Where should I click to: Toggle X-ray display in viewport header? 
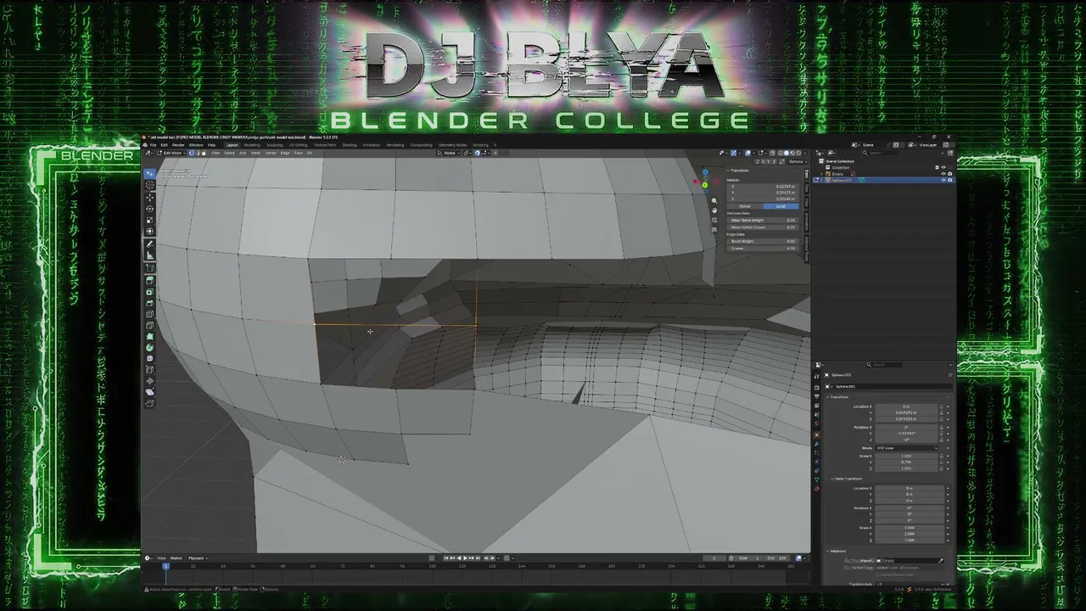pos(770,153)
